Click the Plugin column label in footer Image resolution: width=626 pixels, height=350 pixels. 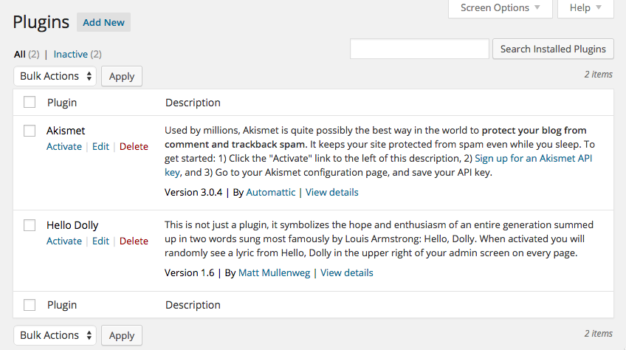pos(62,305)
